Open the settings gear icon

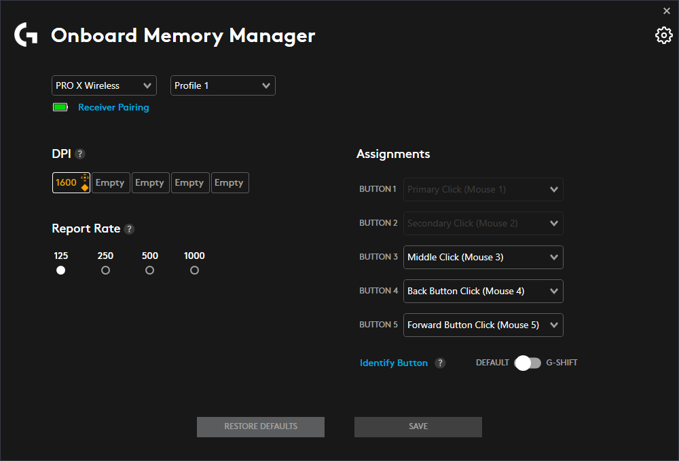click(663, 36)
